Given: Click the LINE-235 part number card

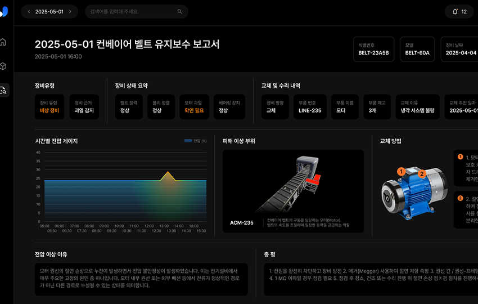Looking at the screenshot, I should pyautogui.click(x=310, y=107).
